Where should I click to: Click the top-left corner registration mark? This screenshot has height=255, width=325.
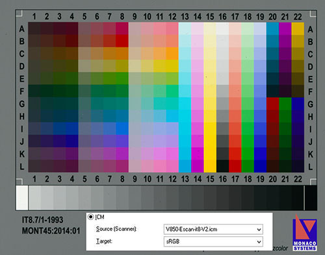tap(19, 13)
